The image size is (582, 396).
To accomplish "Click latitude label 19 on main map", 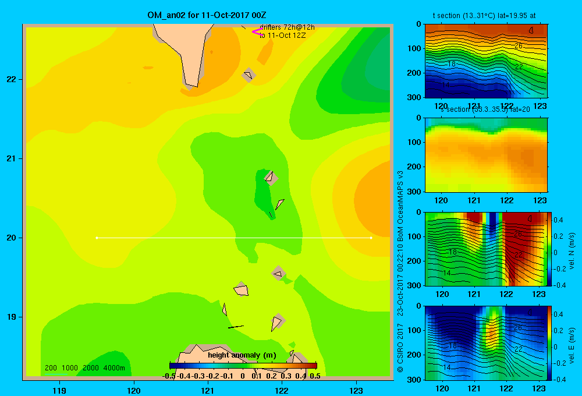I will (12, 317).
